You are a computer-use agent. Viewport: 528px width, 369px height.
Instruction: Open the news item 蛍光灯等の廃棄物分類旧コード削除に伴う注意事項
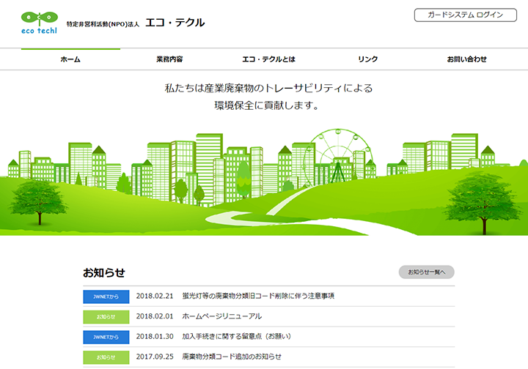tap(258, 296)
